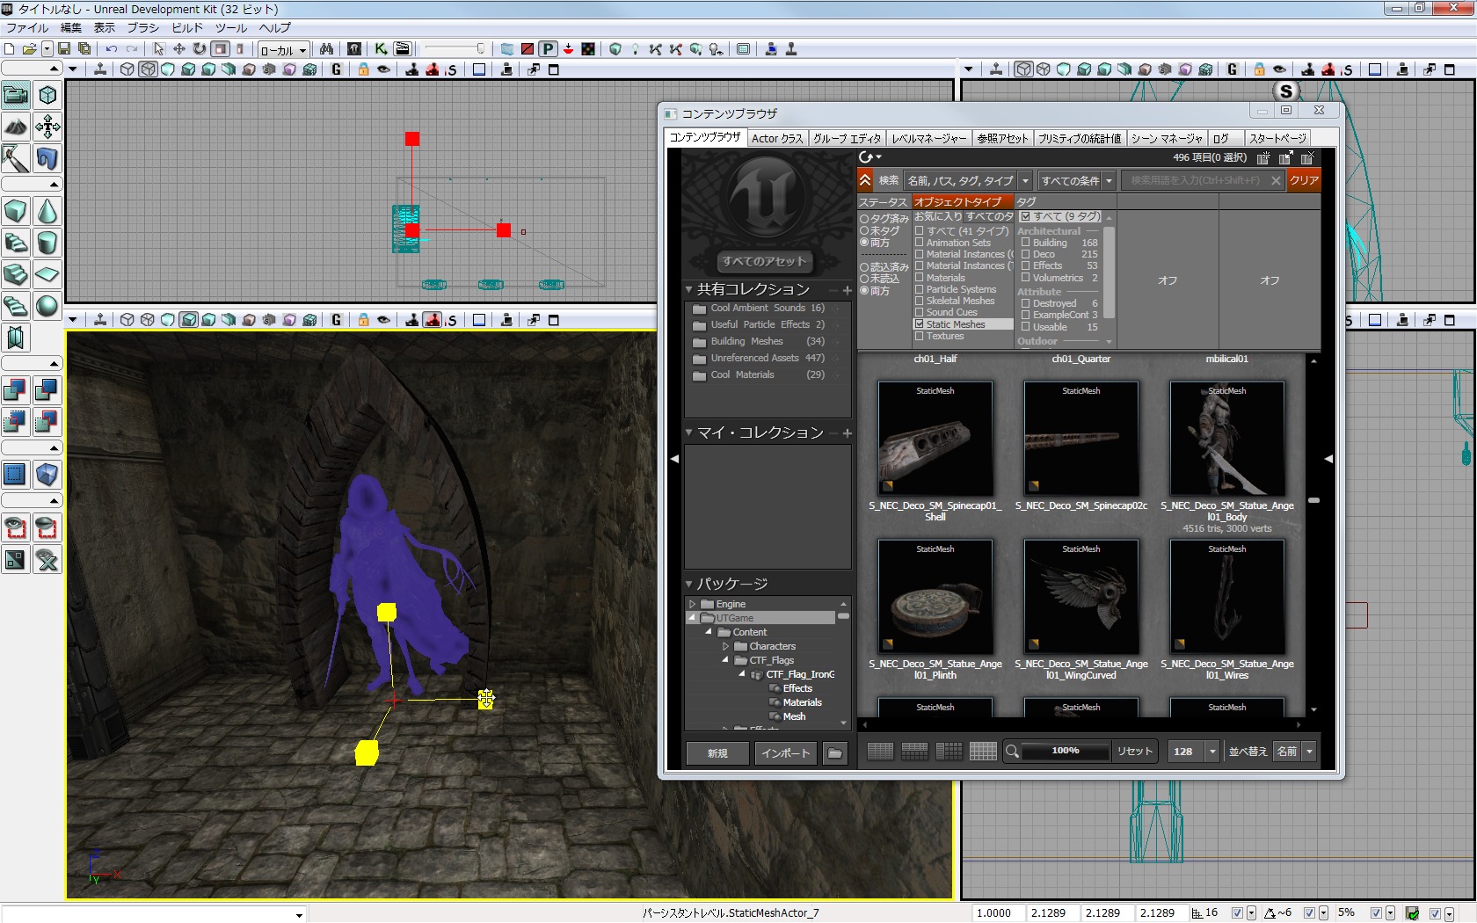This screenshot has width=1477, height=923.
Task: Check the Building tag filter
Action: point(1025,243)
